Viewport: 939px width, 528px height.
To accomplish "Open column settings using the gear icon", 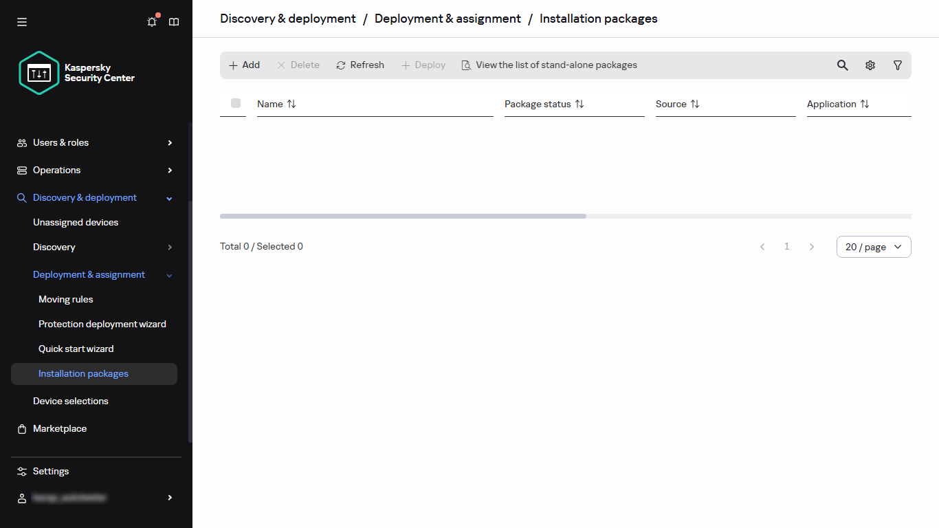I will pyautogui.click(x=870, y=65).
